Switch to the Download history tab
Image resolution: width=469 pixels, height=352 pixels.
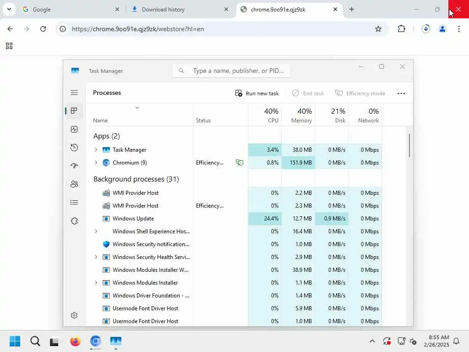[x=180, y=9]
